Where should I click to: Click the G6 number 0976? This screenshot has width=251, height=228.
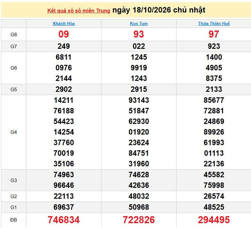(64, 68)
